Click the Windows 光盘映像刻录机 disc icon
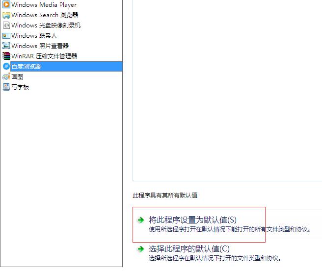The image size is (322, 272). (x=6, y=25)
